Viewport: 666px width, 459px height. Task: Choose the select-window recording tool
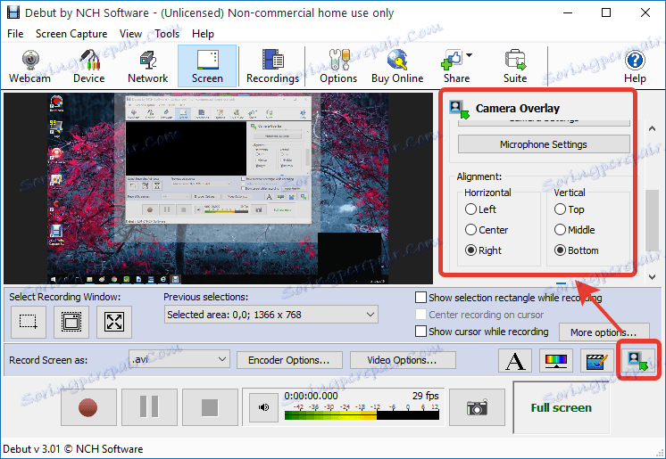[71, 322]
